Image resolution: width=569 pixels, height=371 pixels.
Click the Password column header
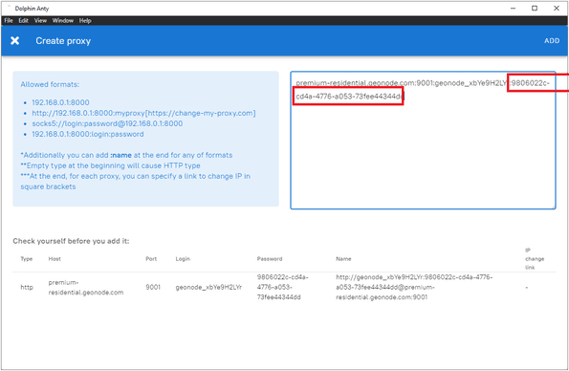click(270, 259)
